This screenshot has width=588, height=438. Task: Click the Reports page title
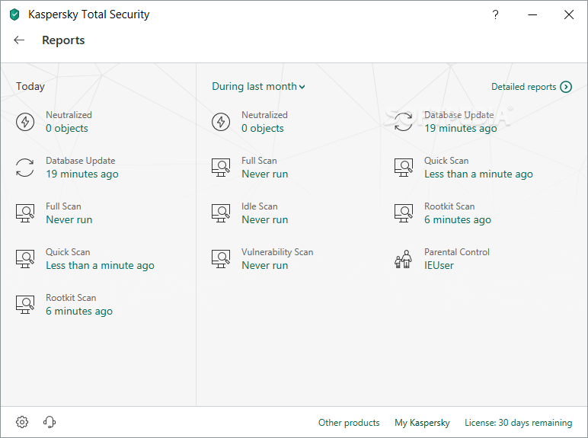63,40
